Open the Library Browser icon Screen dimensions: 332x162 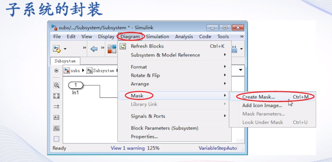tap(112, 49)
